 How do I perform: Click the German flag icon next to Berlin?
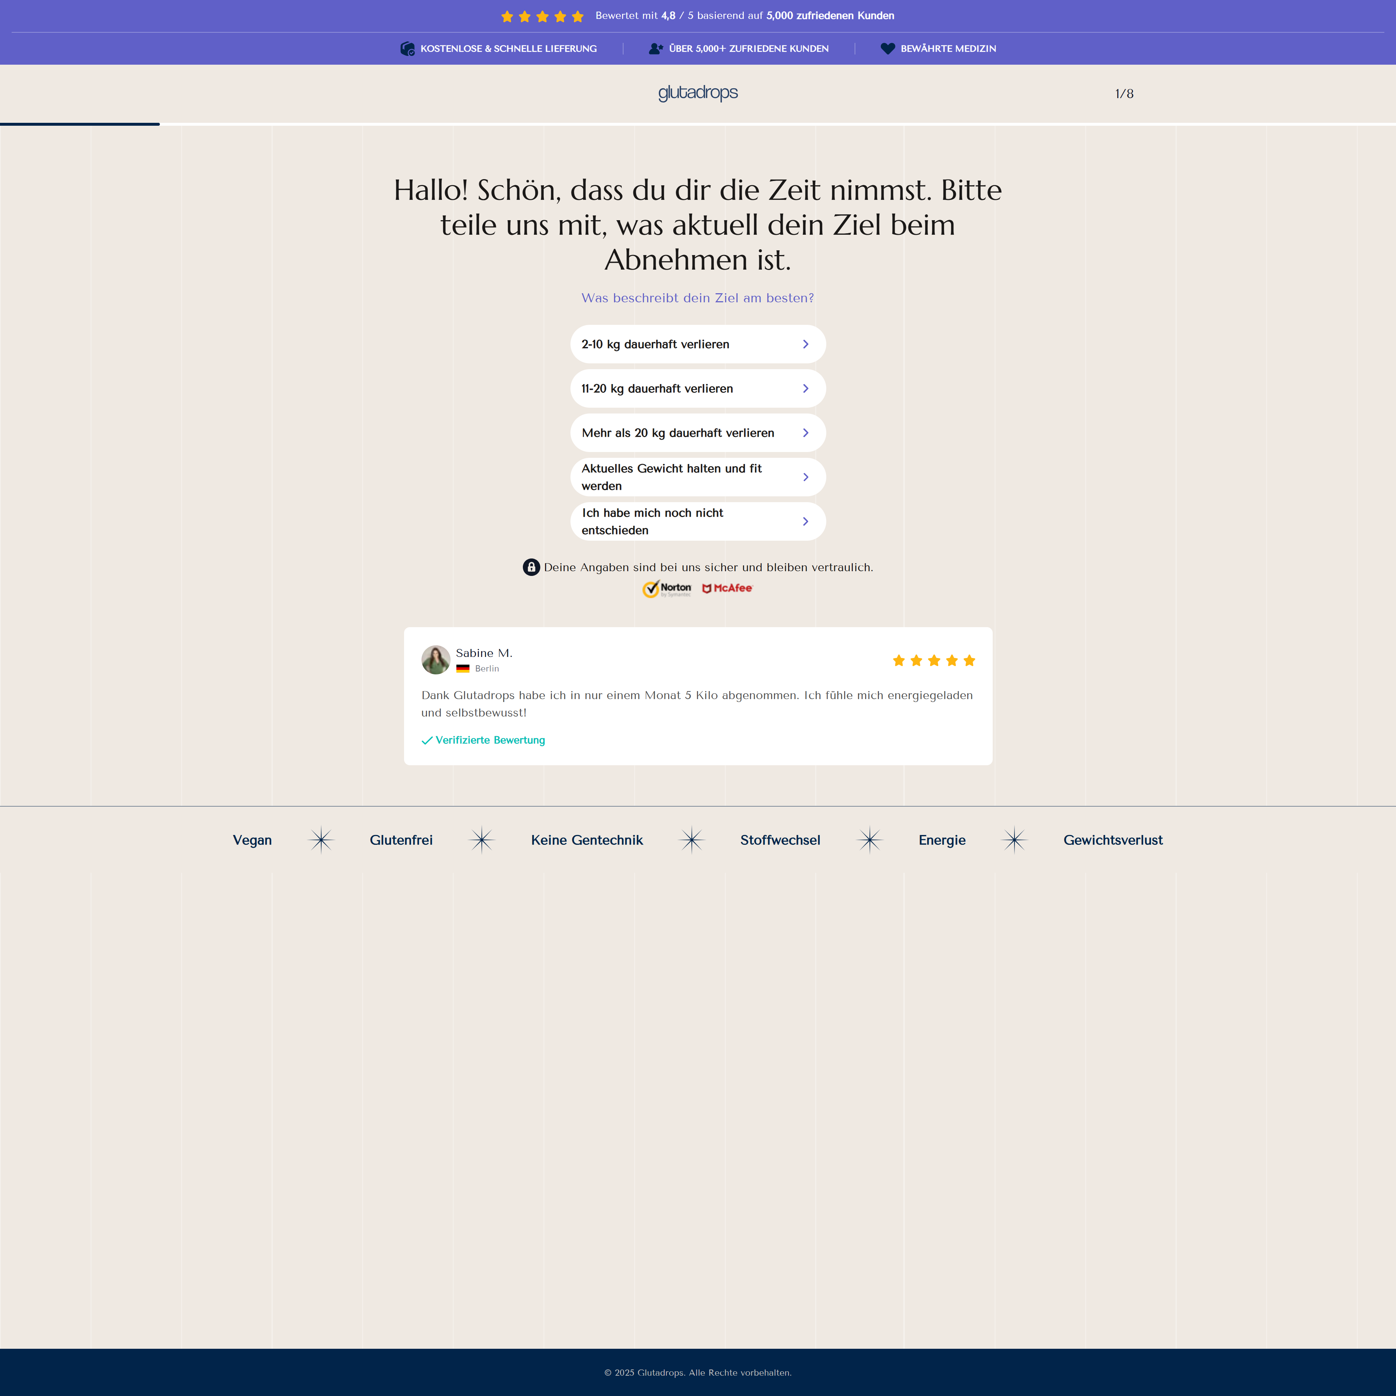pyautogui.click(x=463, y=668)
